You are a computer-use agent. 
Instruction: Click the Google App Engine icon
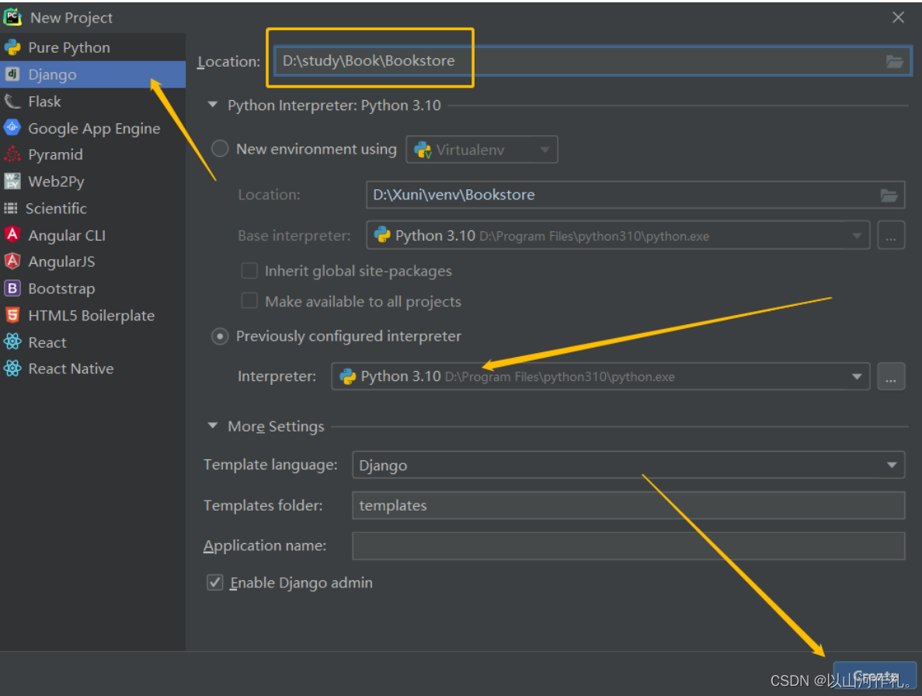pyautogui.click(x=12, y=127)
